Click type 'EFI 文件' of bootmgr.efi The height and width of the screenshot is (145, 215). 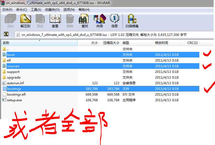[x=129, y=95]
